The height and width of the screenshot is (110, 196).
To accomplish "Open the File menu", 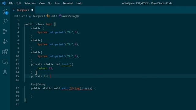I will tap(11, 3).
